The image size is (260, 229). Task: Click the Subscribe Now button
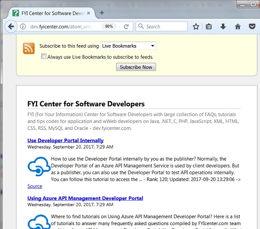[x=136, y=67]
